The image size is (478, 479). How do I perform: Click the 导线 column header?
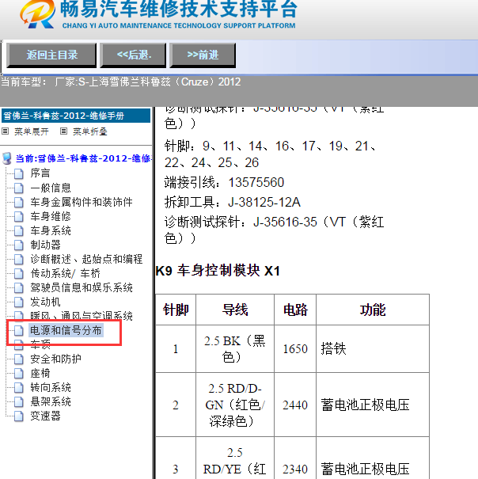coord(235,310)
